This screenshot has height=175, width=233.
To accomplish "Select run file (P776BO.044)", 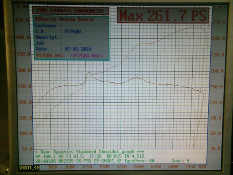I will click(87, 56).
